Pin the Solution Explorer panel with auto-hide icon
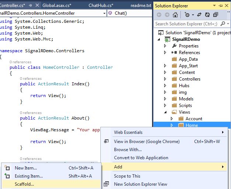 coord(221,6)
